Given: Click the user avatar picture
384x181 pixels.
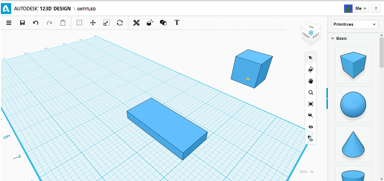Looking at the screenshot, I should (348, 8).
